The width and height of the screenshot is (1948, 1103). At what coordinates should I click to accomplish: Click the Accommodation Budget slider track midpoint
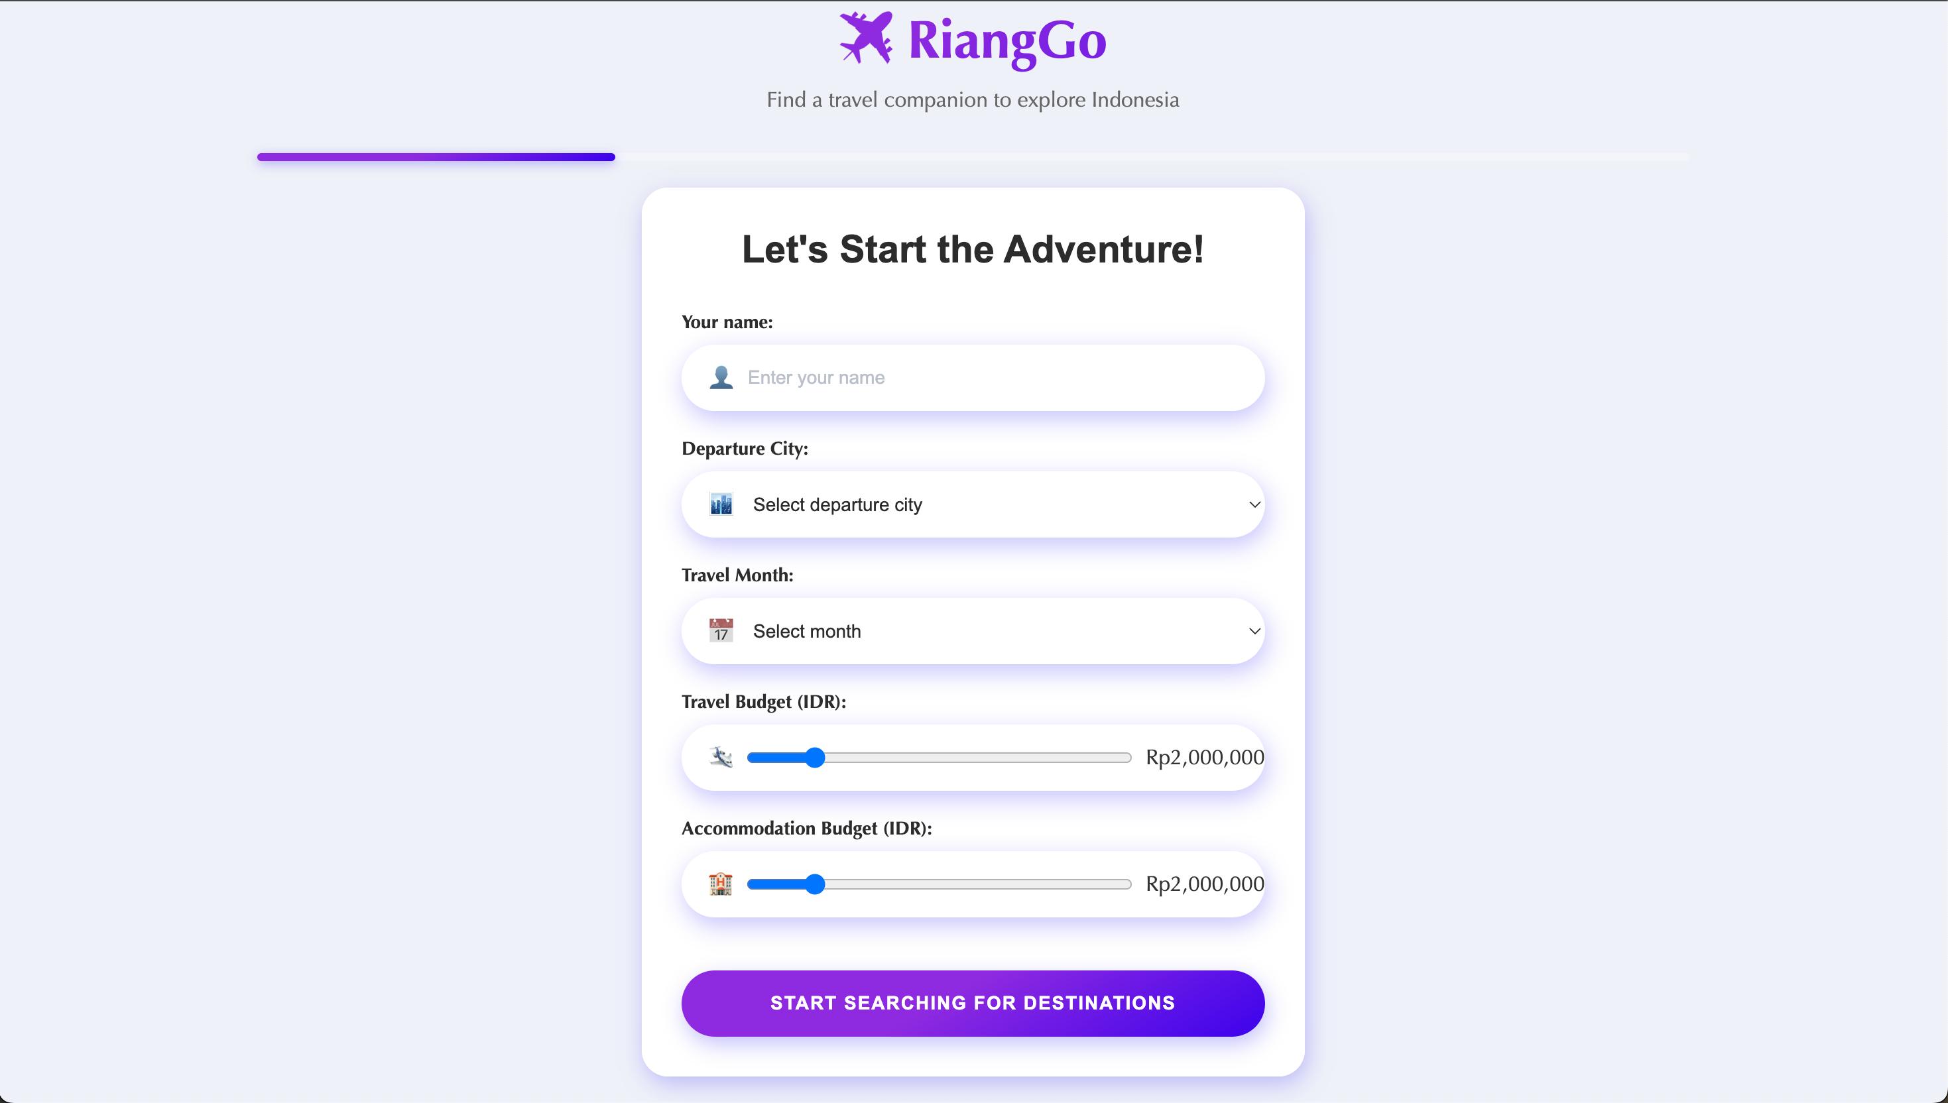coord(940,884)
